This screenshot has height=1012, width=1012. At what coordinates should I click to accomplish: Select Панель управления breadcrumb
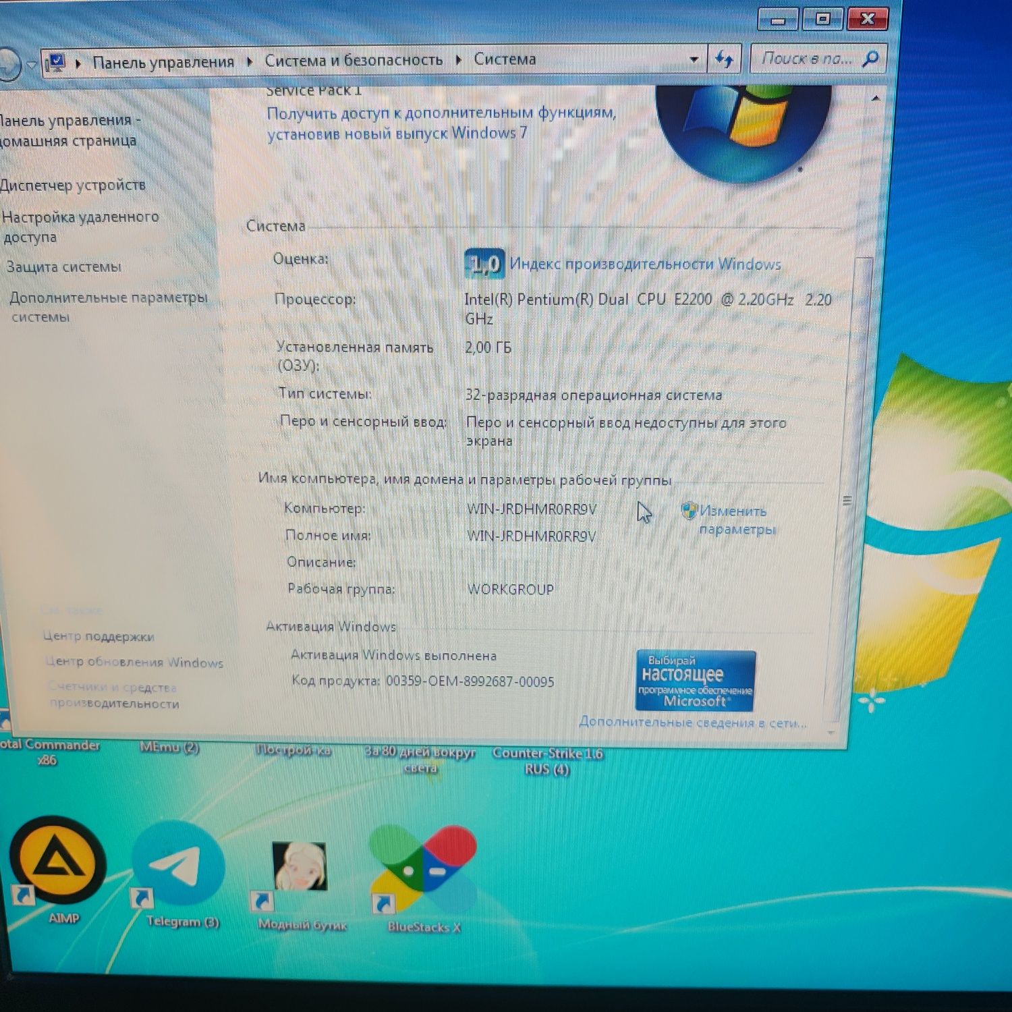[163, 62]
